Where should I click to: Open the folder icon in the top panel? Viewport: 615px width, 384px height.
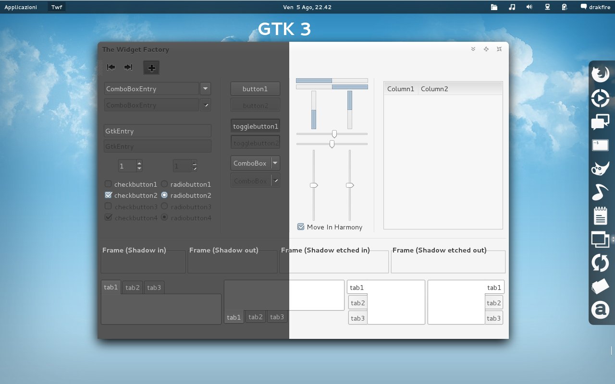494,7
